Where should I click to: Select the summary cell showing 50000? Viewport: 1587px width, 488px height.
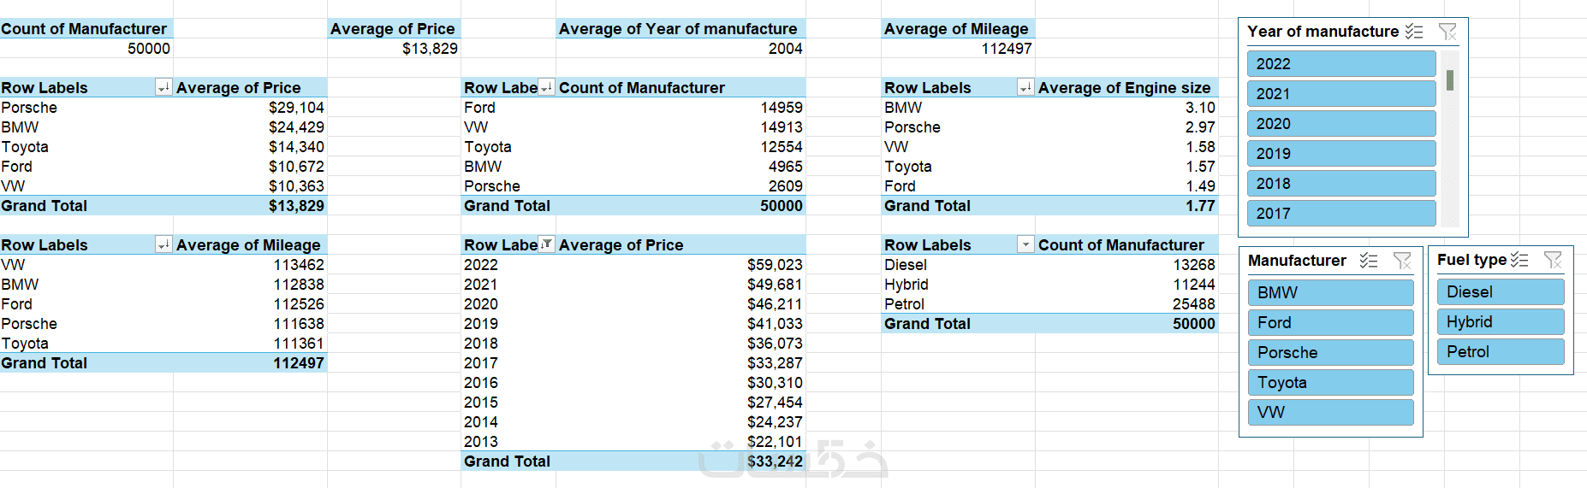(86, 48)
